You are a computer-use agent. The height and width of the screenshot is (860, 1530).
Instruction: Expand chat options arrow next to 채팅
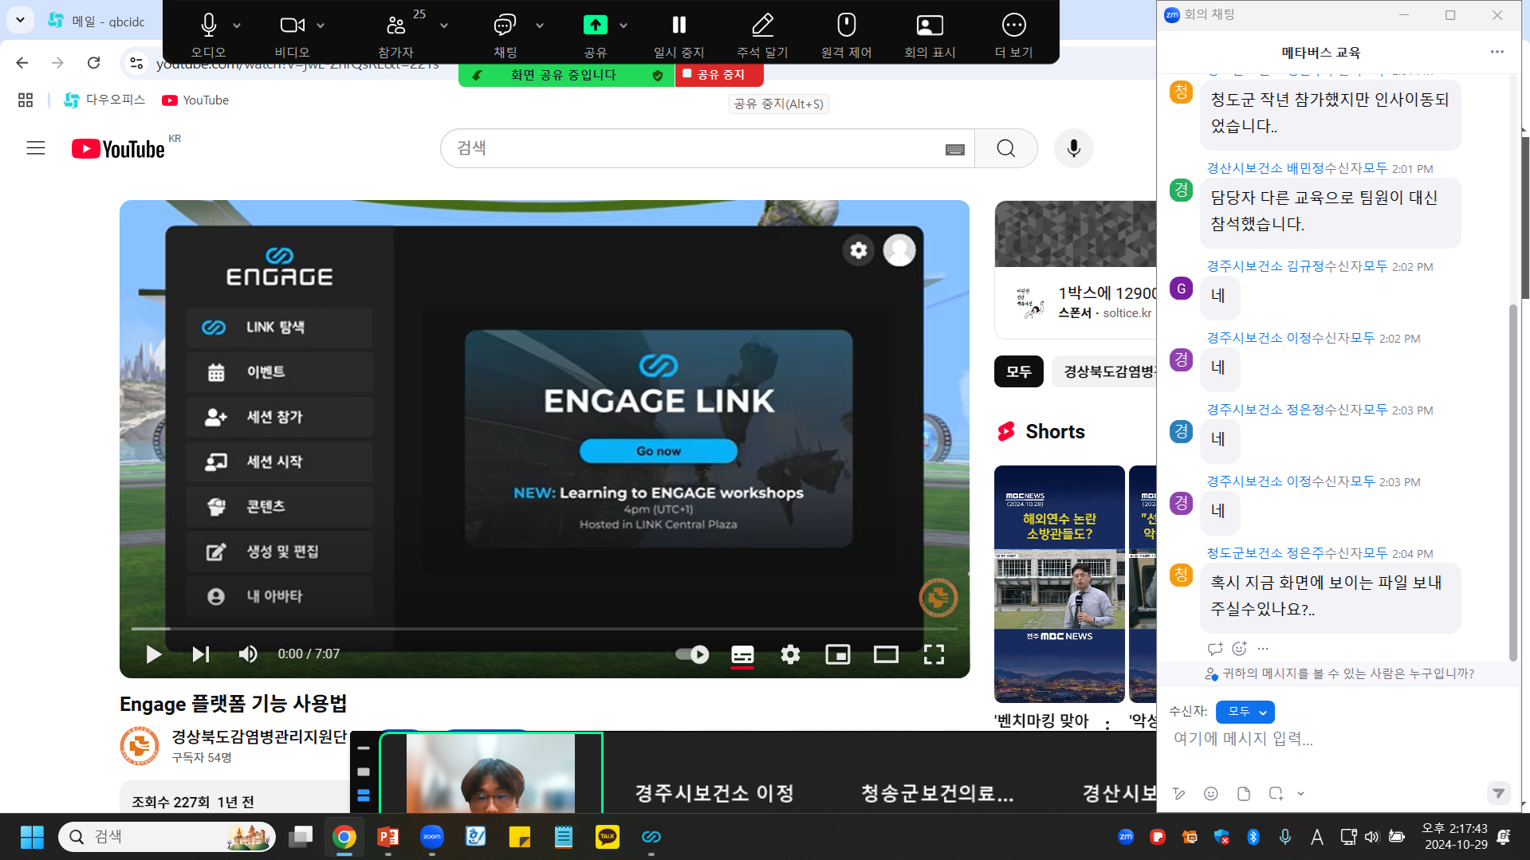540,26
